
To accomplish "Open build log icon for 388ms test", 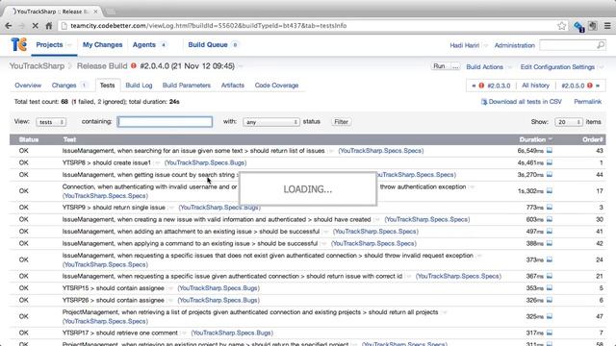I will (550, 243).
